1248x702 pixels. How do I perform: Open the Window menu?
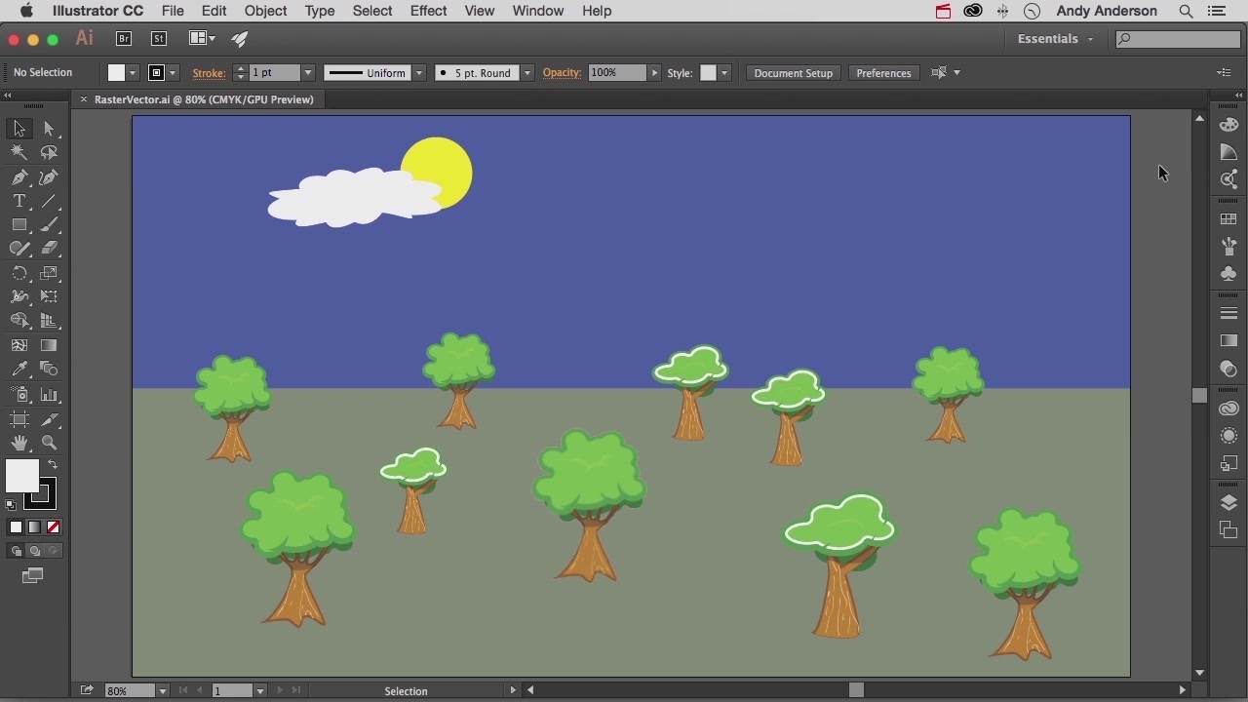[537, 11]
